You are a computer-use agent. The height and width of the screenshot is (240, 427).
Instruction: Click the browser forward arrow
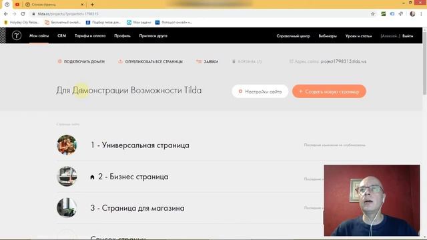(15, 14)
